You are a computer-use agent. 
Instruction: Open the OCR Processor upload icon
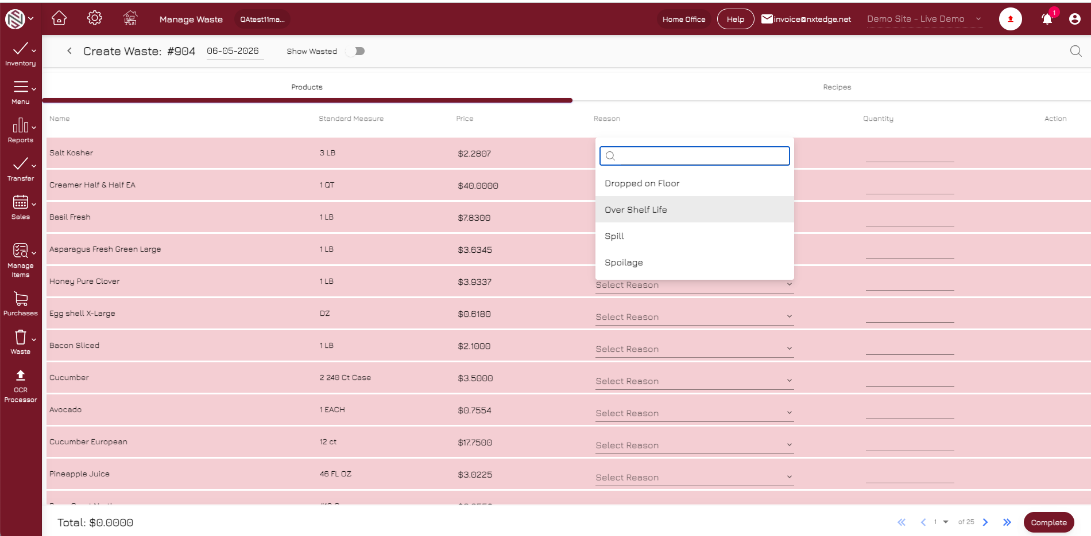[x=21, y=375]
